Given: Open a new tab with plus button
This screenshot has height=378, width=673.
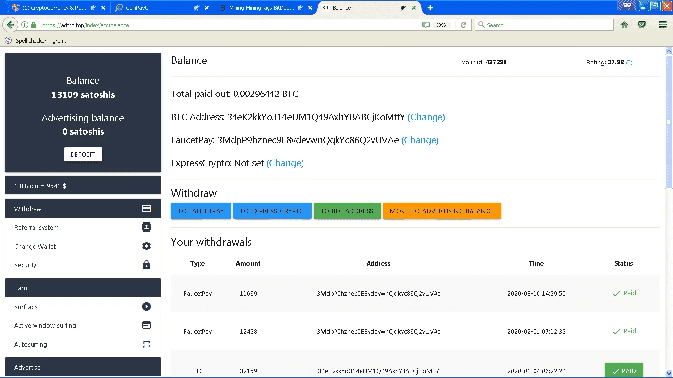Looking at the screenshot, I should point(430,8).
